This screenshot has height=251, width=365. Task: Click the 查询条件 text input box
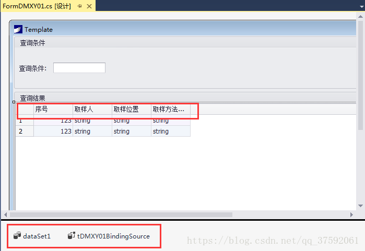(x=79, y=68)
